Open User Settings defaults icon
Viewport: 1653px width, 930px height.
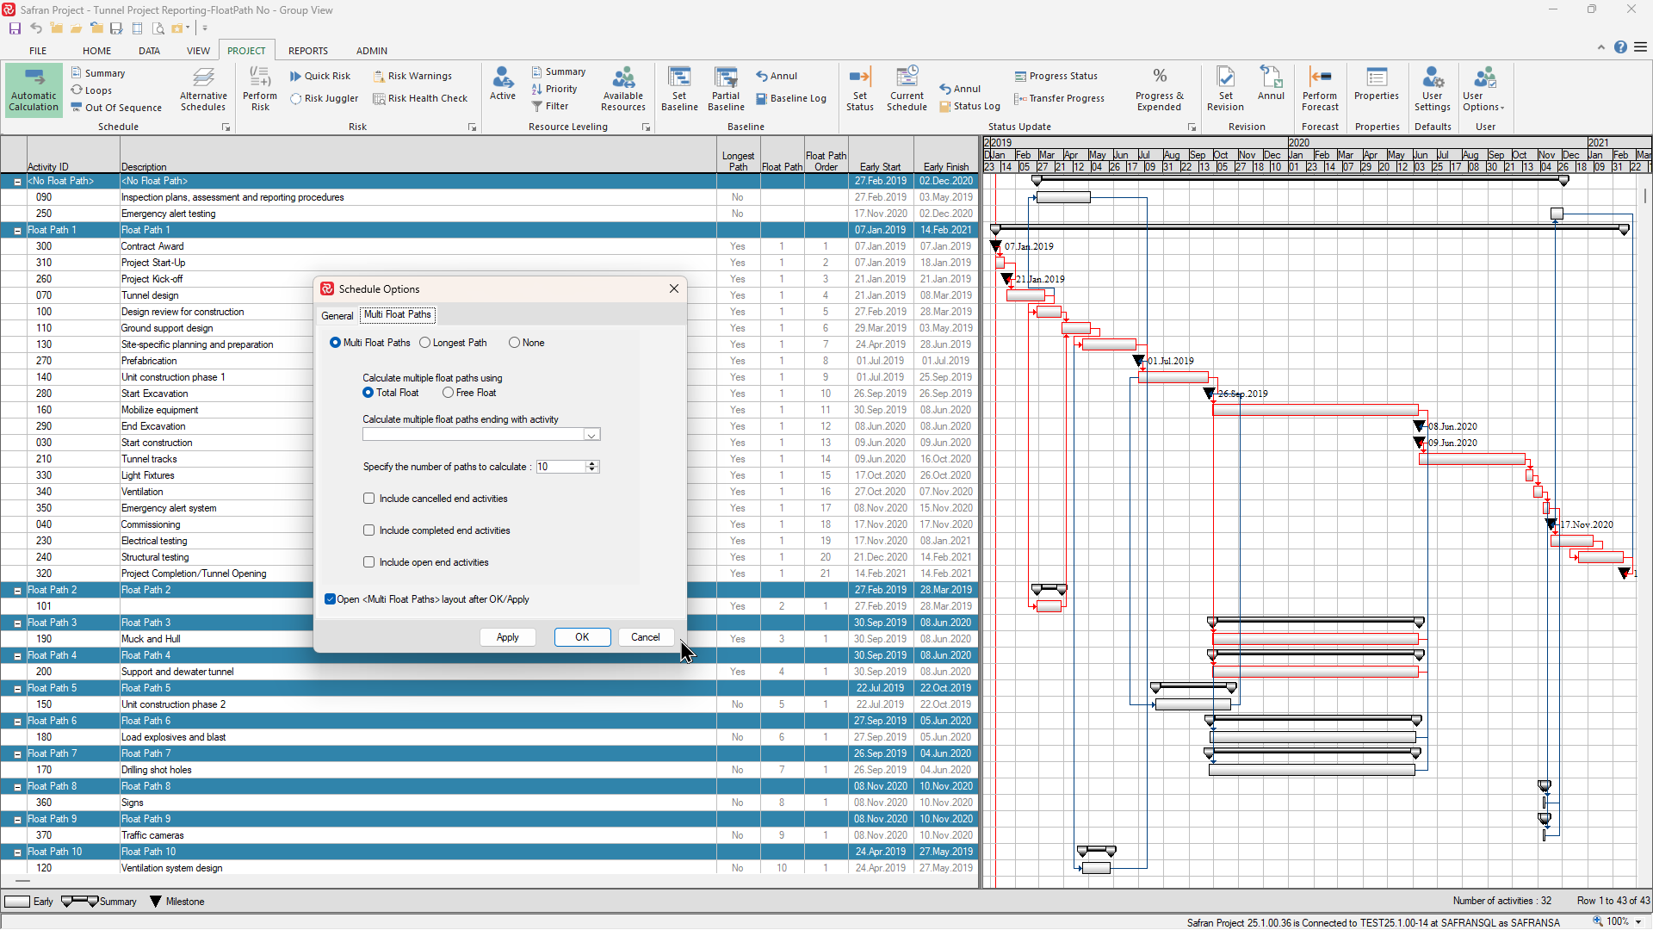(1432, 90)
